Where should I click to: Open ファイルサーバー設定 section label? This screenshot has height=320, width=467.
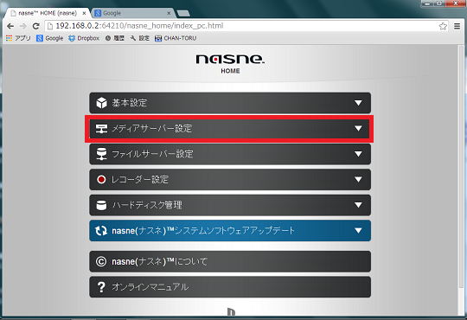[152, 154]
